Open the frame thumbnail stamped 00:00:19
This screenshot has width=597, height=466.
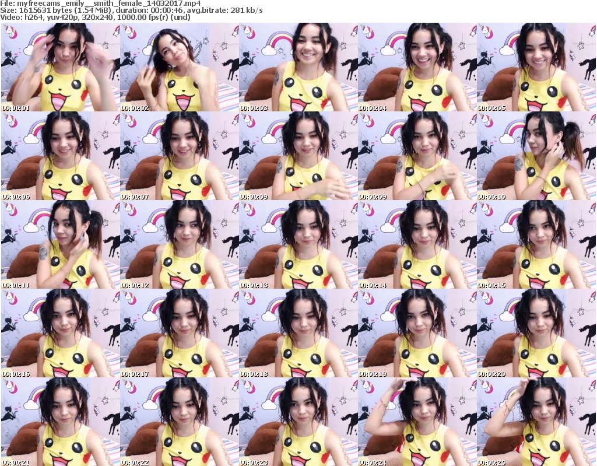pos(417,333)
